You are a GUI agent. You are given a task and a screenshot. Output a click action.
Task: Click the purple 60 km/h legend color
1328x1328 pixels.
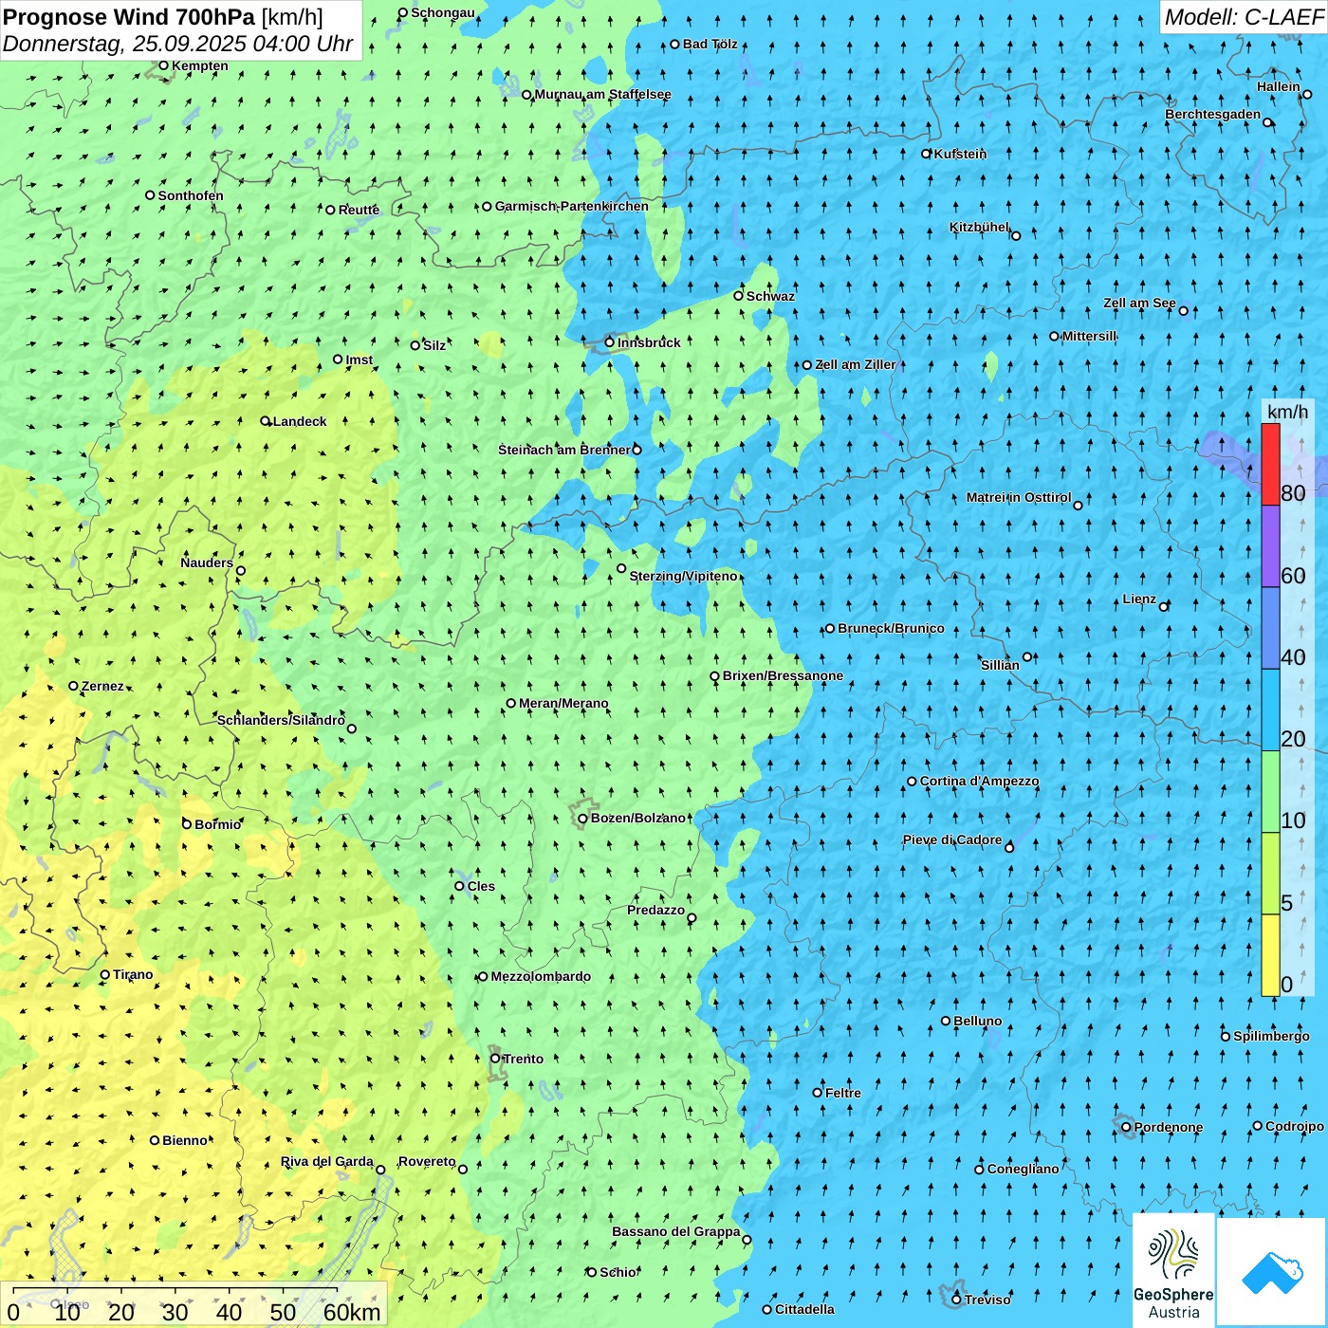pyautogui.click(x=1270, y=546)
